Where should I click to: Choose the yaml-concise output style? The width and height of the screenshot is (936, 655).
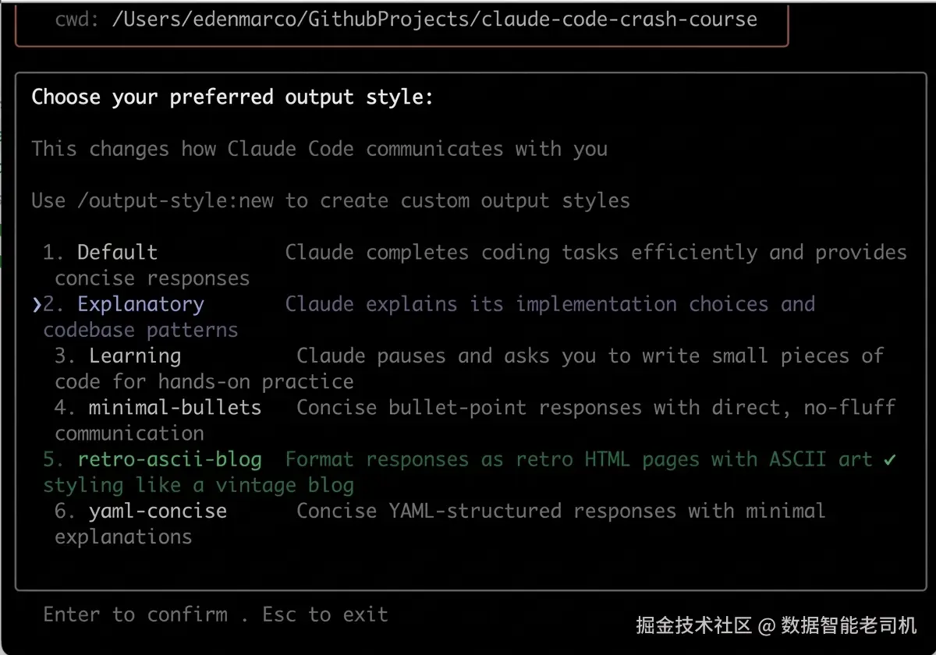(x=158, y=512)
